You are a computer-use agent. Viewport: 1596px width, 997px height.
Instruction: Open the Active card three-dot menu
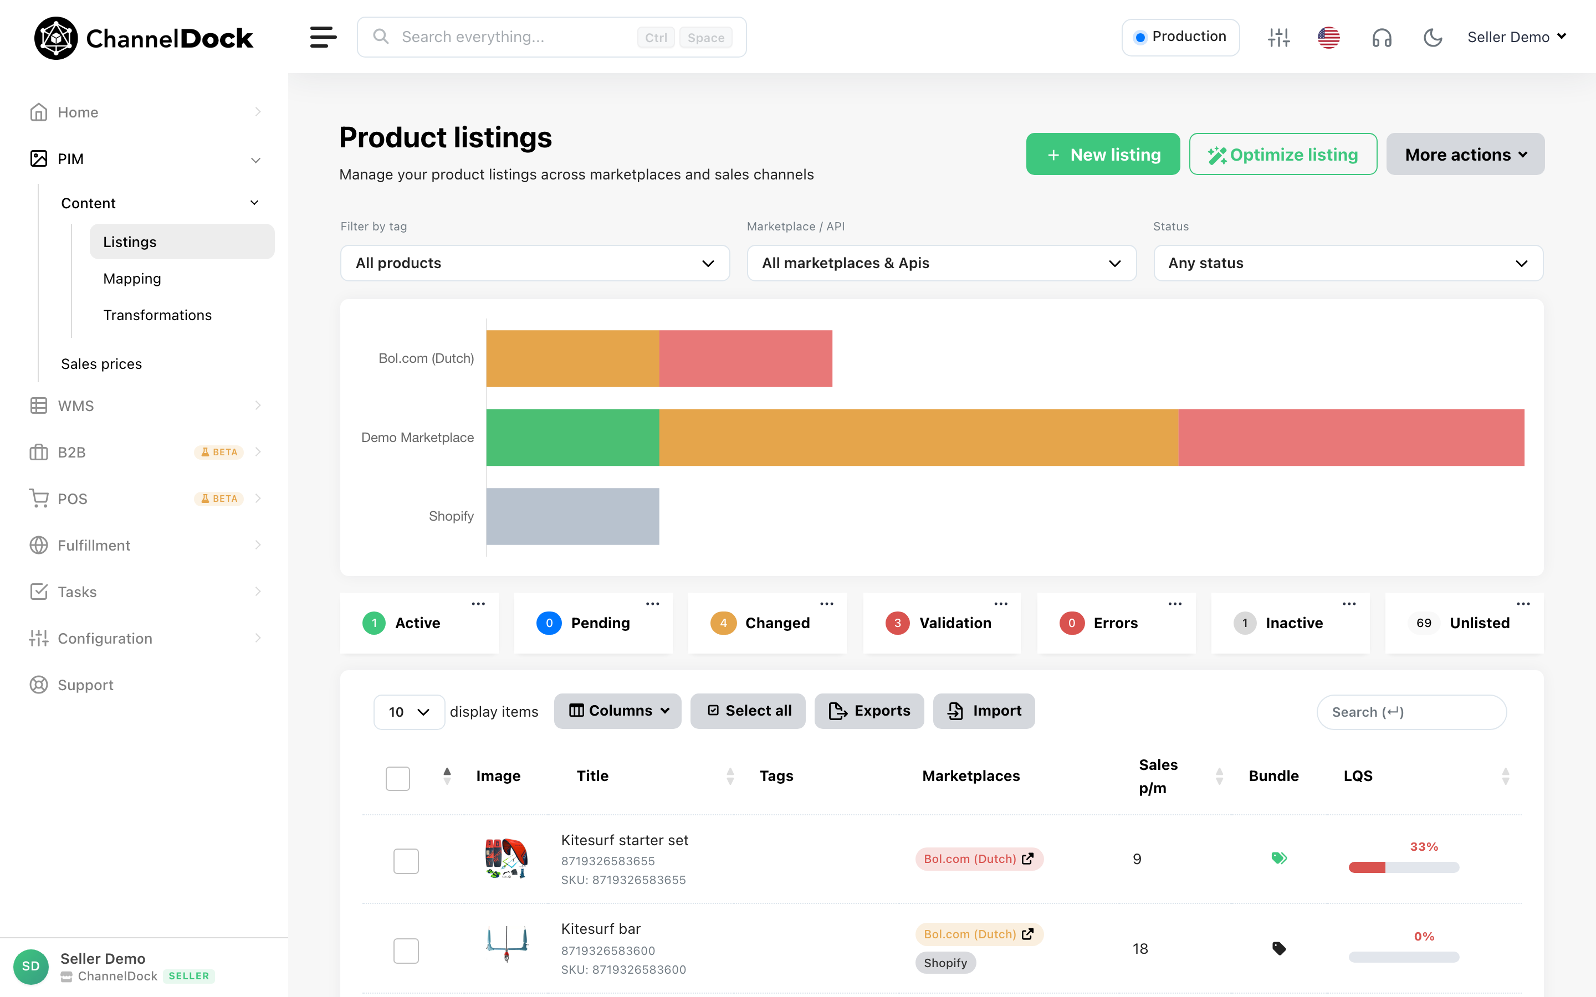coord(478,603)
